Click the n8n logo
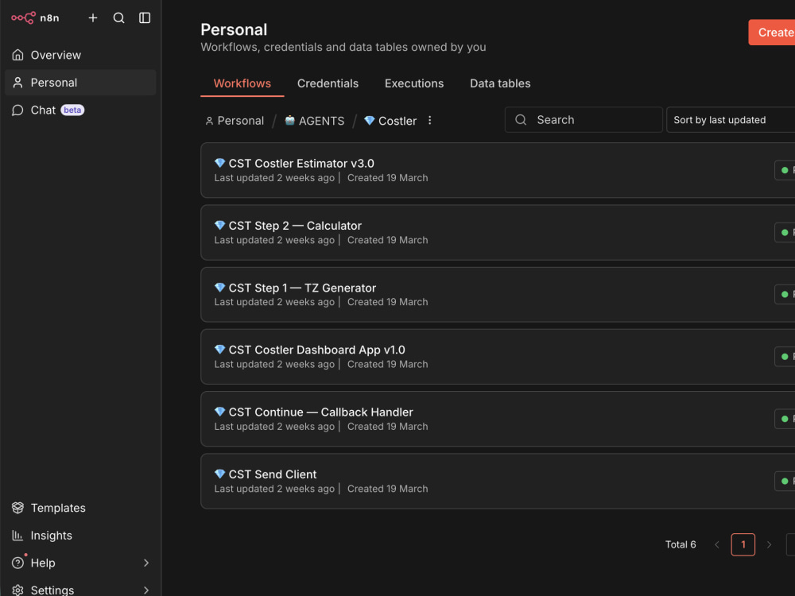 point(35,17)
